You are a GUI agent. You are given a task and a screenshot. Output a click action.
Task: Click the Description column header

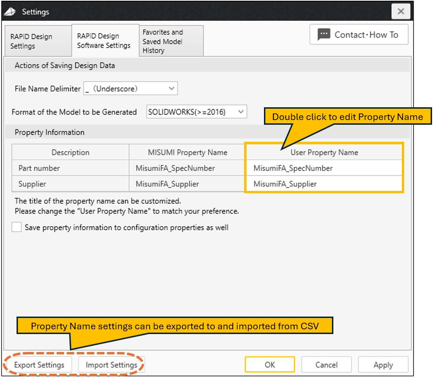point(70,152)
